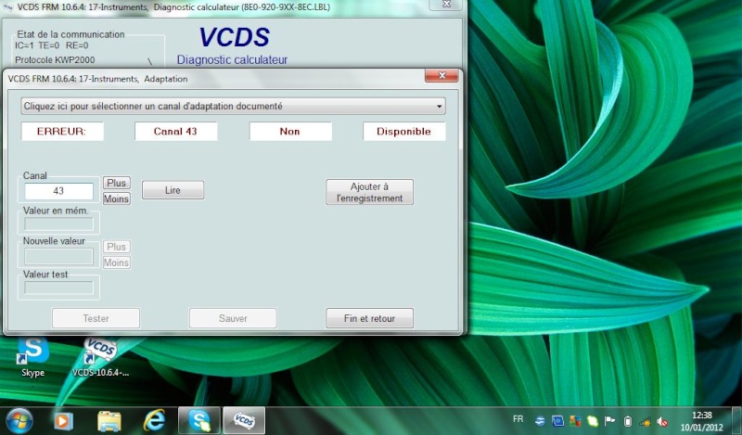Click the muted volume tray icon
This screenshot has height=435, width=742.
click(x=662, y=421)
